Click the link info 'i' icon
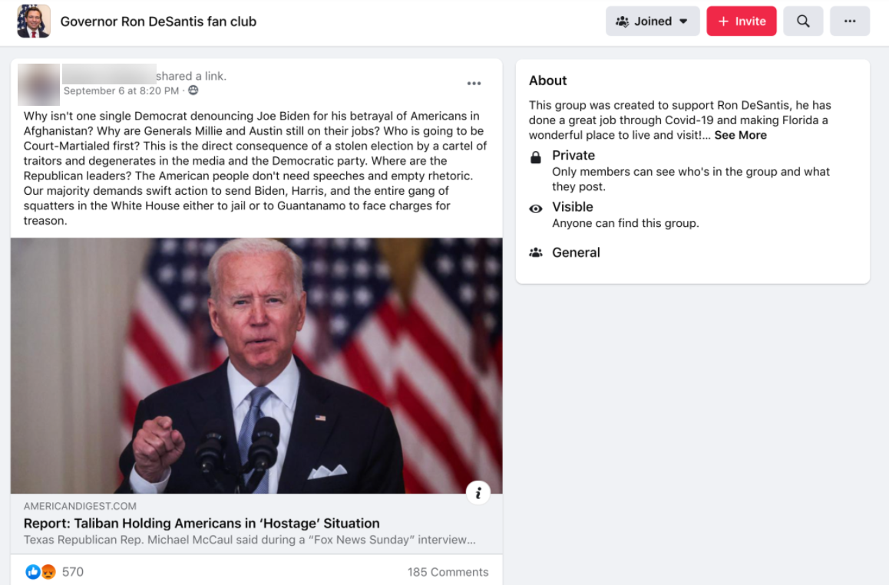 (478, 492)
